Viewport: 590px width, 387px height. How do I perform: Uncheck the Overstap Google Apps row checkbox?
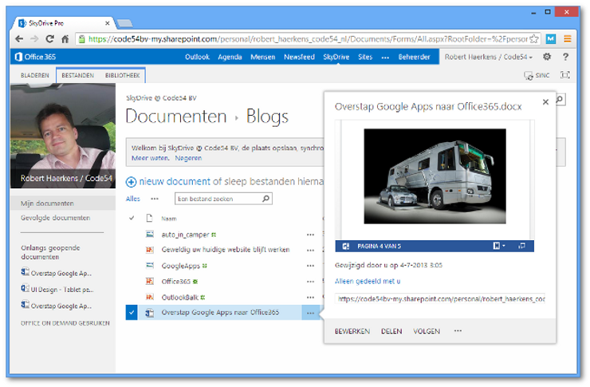click(132, 313)
